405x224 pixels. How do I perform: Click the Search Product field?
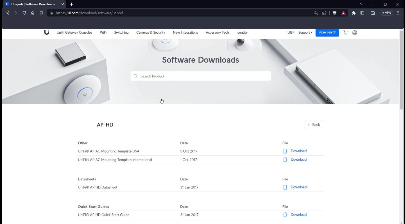pos(201,76)
